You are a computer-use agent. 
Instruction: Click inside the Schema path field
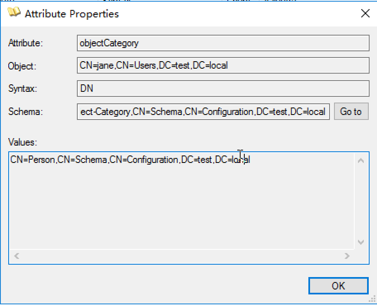pyautogui.click(x=203, y=112)
